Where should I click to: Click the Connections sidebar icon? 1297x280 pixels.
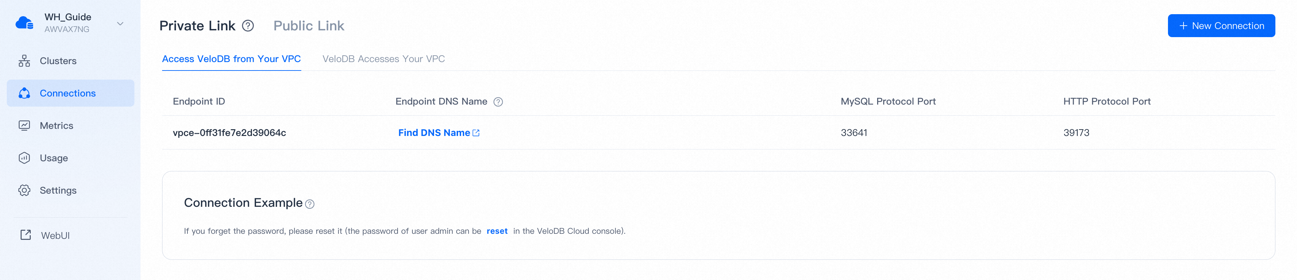click(x=24, y=93)
